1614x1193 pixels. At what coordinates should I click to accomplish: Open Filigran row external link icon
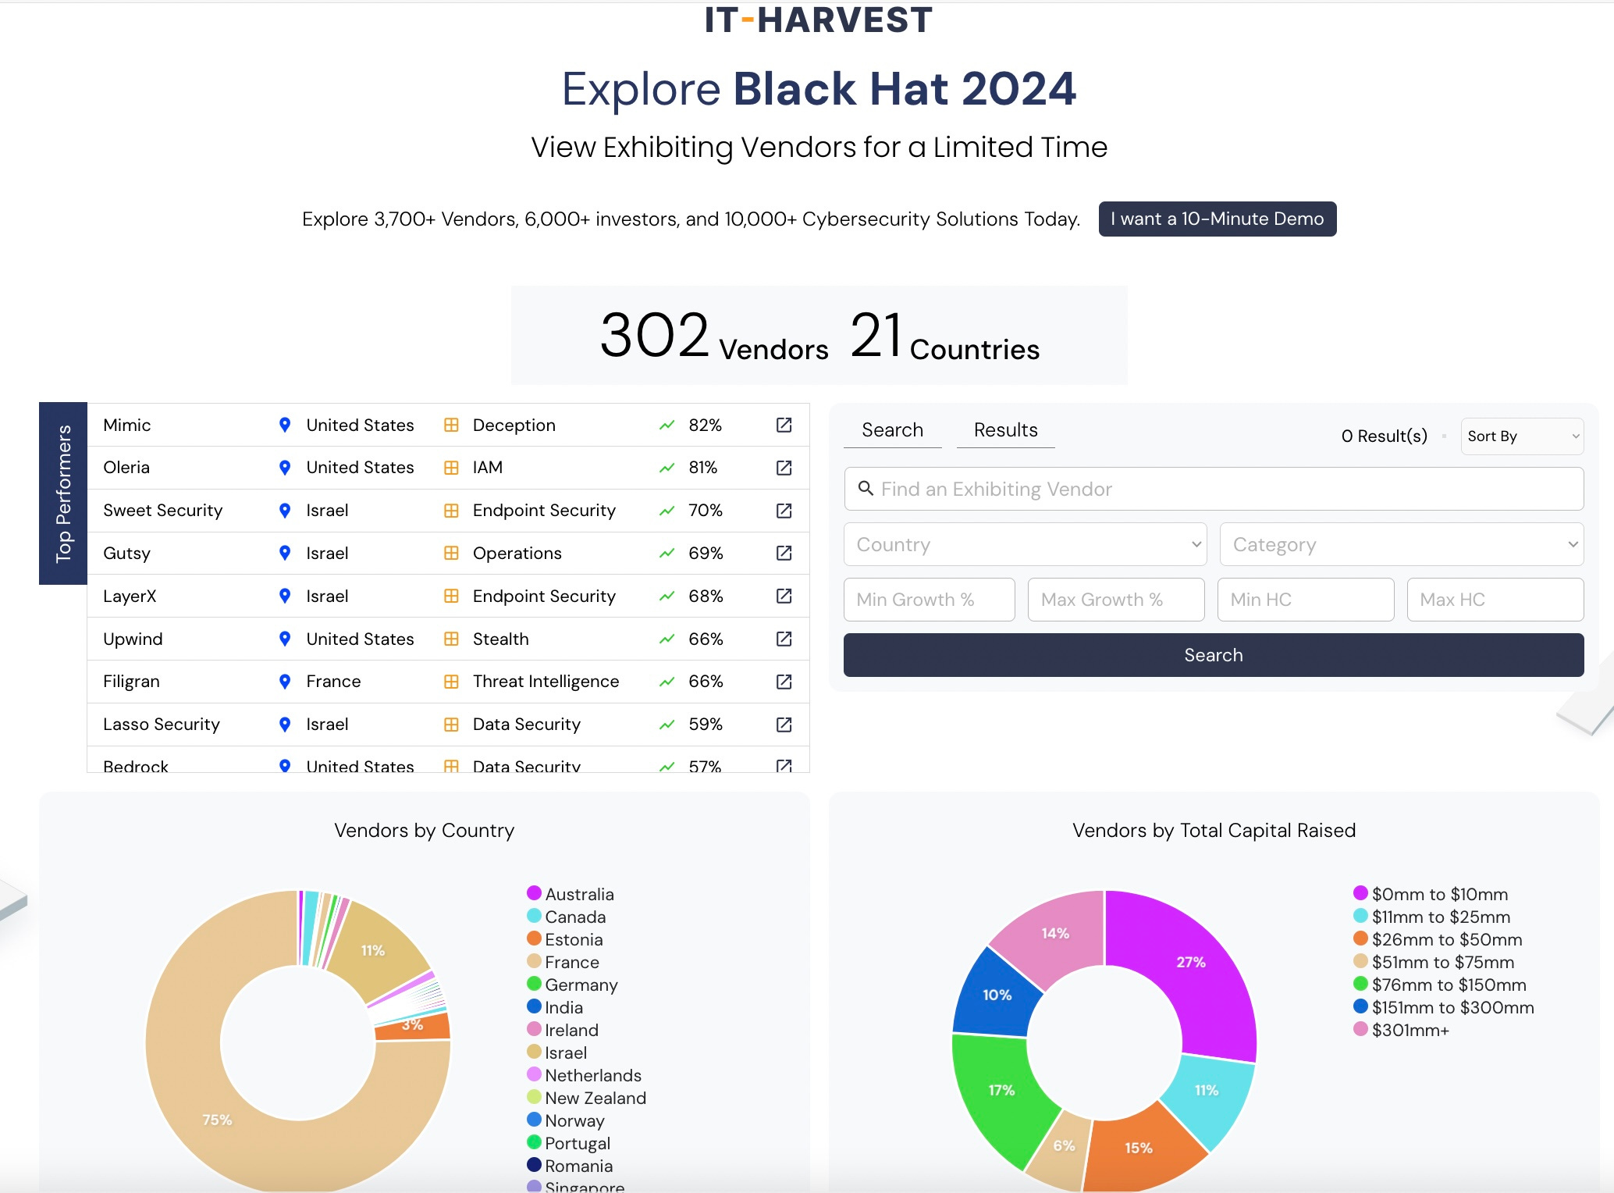point(784,682)
